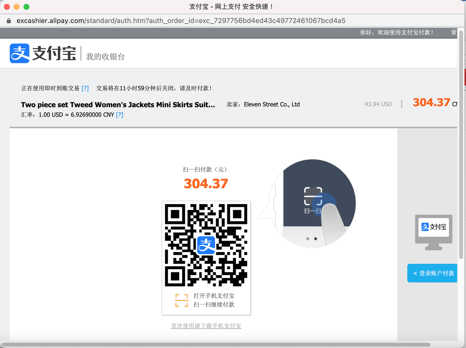Screen dimensions: 466x348
Task: Click the exchange rate 1.00 USD = 6.92690000 CNY
Action: (76, 115)
